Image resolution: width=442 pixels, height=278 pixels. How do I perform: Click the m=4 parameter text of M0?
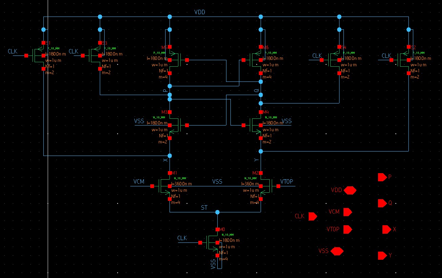tap(223, 259)
